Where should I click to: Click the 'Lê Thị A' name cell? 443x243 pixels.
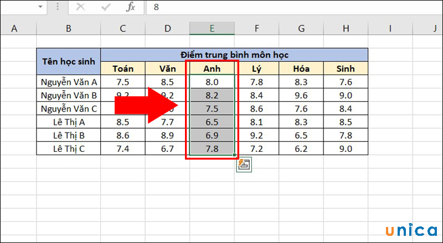69,122
